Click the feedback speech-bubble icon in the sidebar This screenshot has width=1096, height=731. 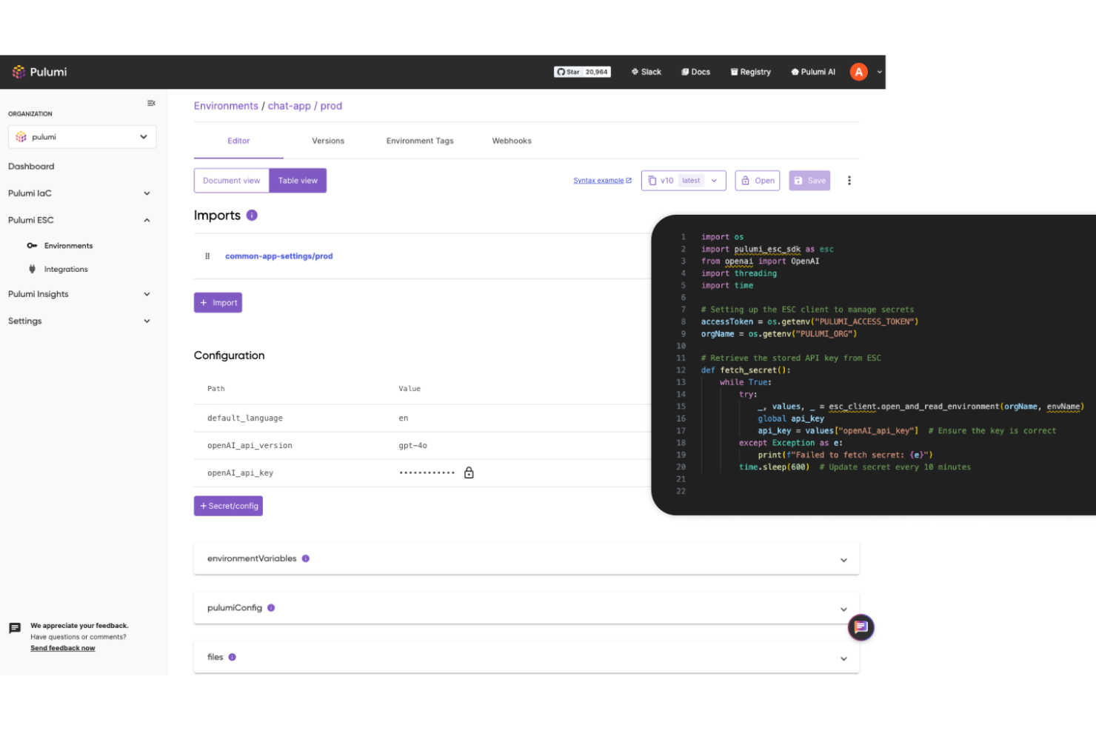[x=15, y=629]
